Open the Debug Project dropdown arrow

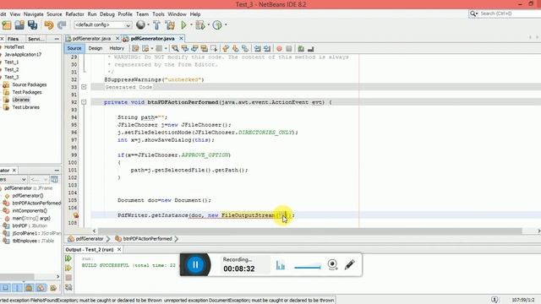209,24
